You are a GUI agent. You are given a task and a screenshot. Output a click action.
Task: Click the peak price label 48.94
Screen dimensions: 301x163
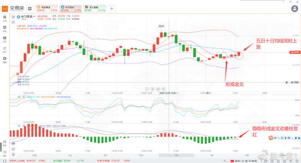click(x=161, y=26)
